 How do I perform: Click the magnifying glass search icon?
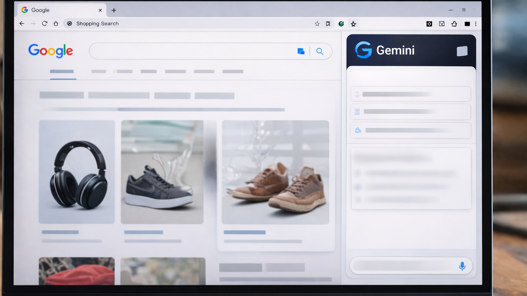coord(319,51)
